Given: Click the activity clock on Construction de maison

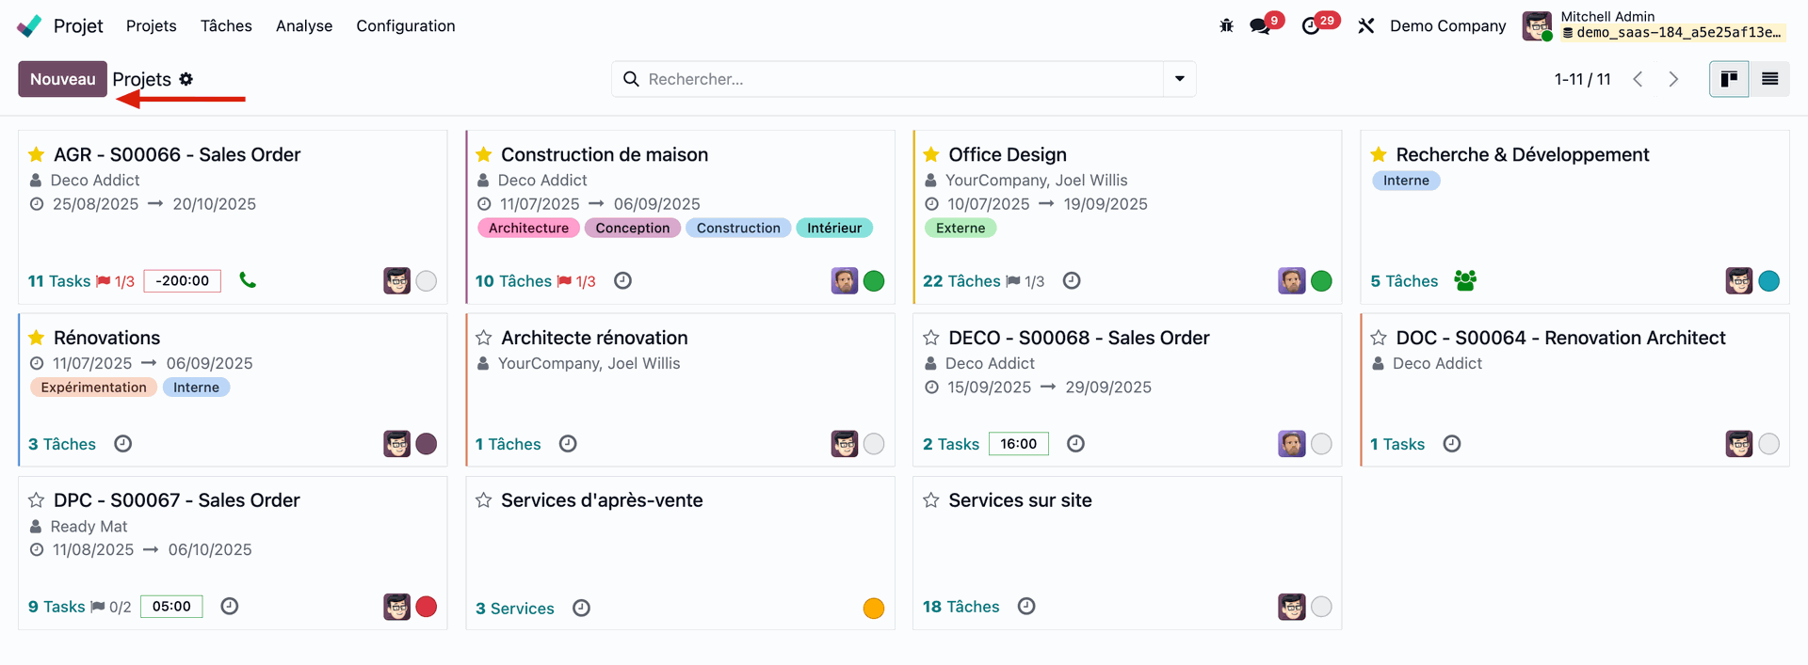Looking at the screenshot, I should (x=622, y=280).
